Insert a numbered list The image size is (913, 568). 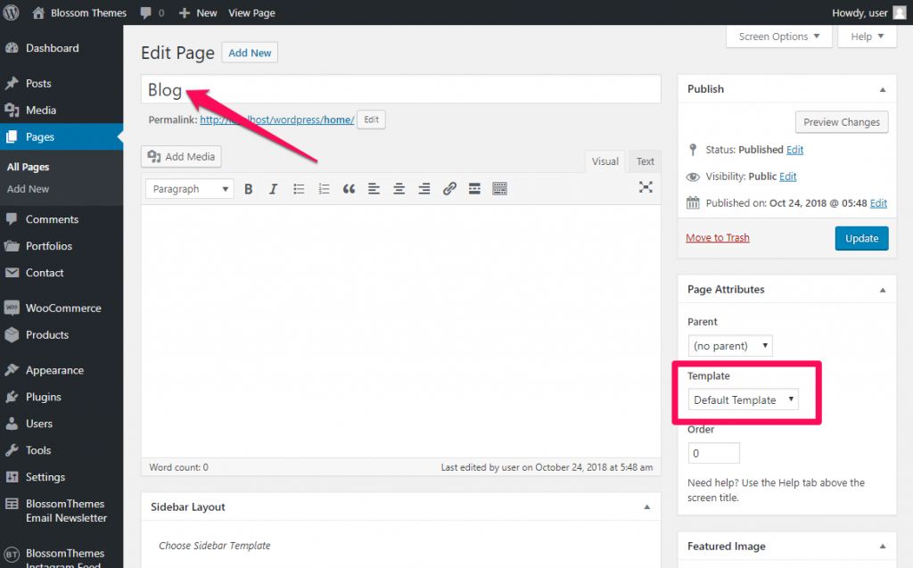coord(324,188)
